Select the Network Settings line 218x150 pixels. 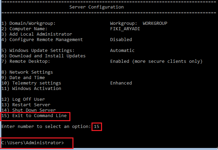coord(27,72)
